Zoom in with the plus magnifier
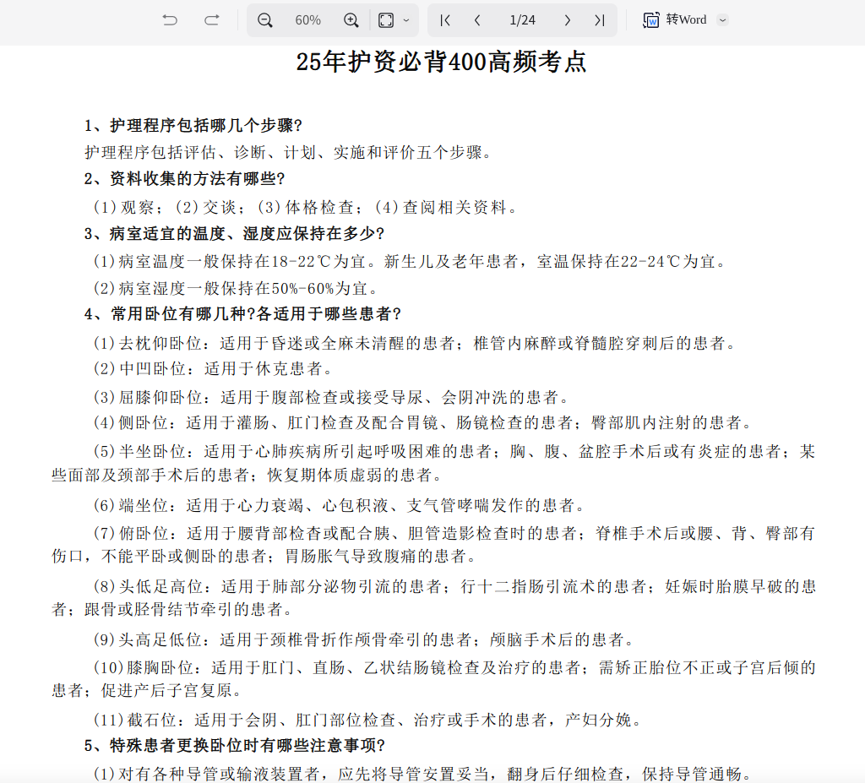865x783 pixels. pyautogui.click(x=351, y=20)
